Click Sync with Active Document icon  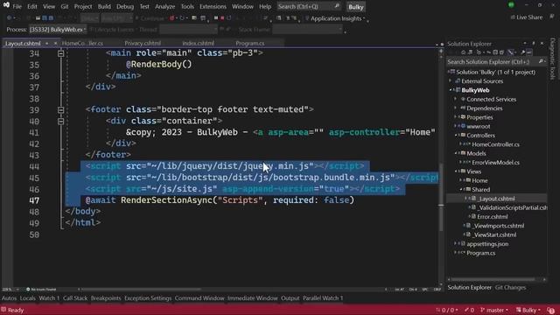(489, 52)
